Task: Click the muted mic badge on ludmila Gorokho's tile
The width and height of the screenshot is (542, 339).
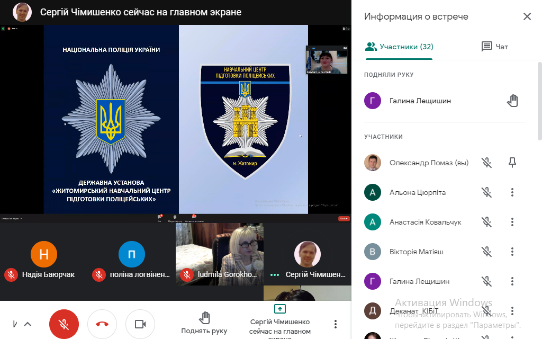Action: coord(187,275)
